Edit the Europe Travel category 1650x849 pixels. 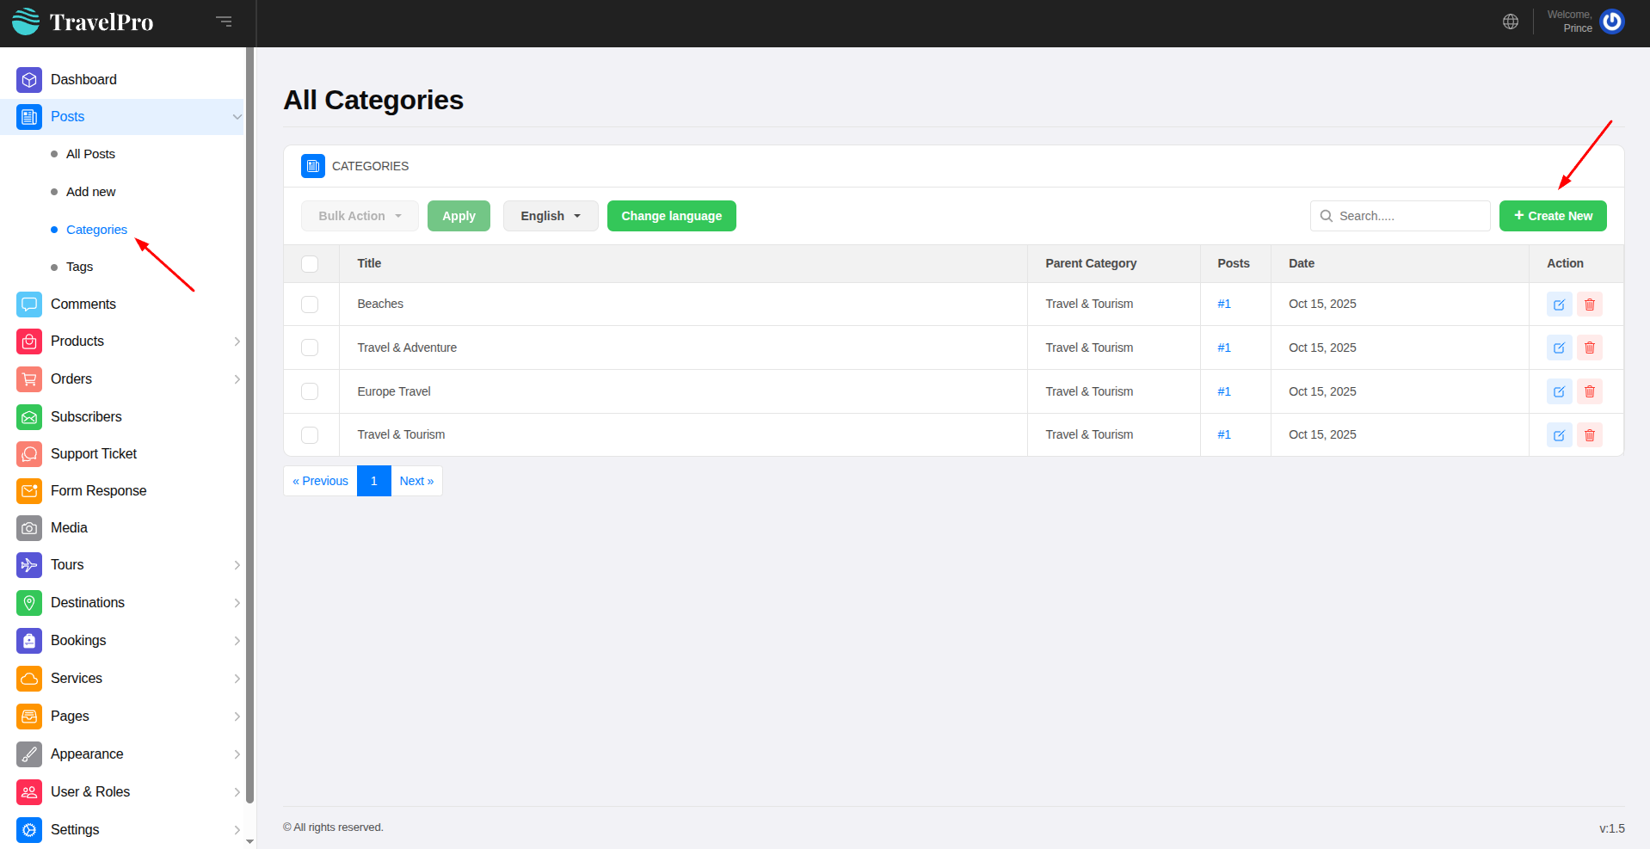(x=1559, y=391)
